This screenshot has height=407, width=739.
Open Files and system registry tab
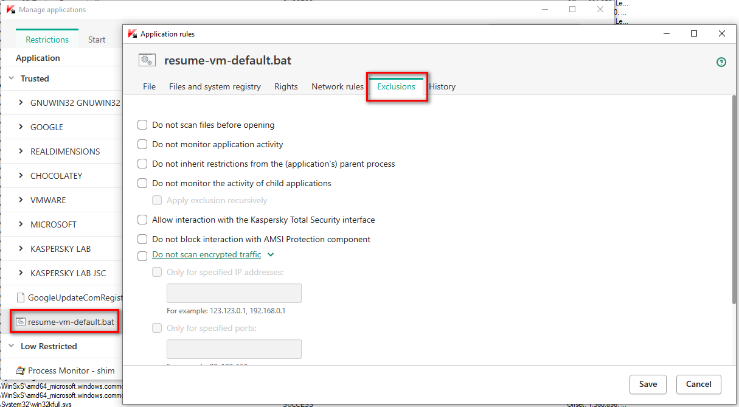click(215, 86)
